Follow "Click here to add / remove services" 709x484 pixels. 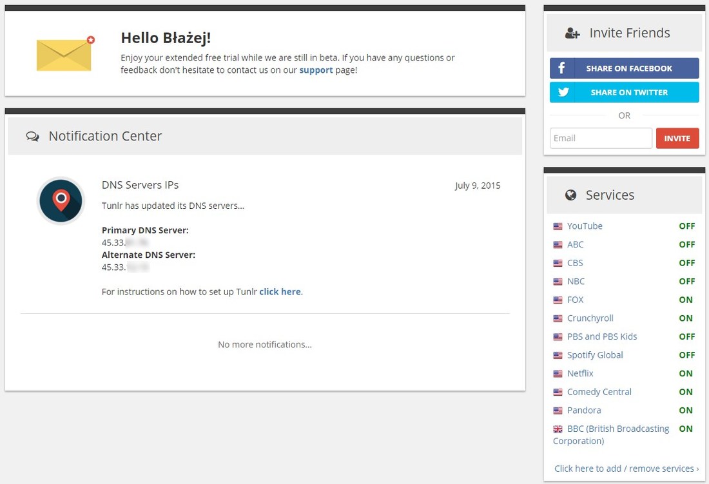(x=626, y=469)
